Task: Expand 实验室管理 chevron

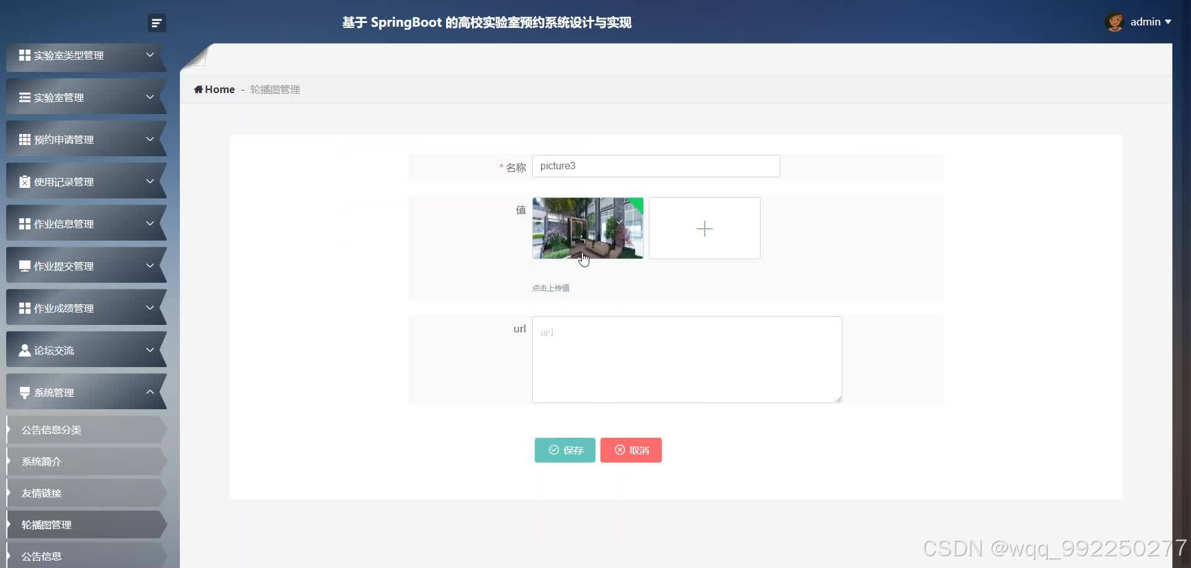Action: pyautogui.click(x=149, y=97)
